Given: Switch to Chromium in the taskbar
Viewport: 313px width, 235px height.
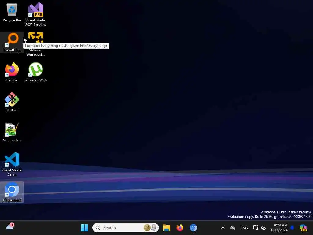Looking at the screenshot, I should pyautogui.click(x=193, y=228).
